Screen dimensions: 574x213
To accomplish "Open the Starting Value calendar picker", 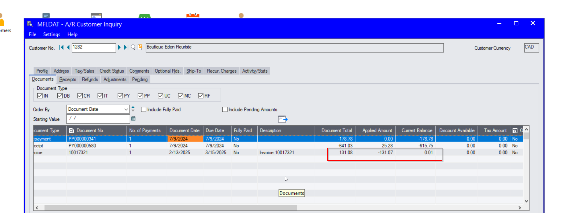I will (133, 118).
